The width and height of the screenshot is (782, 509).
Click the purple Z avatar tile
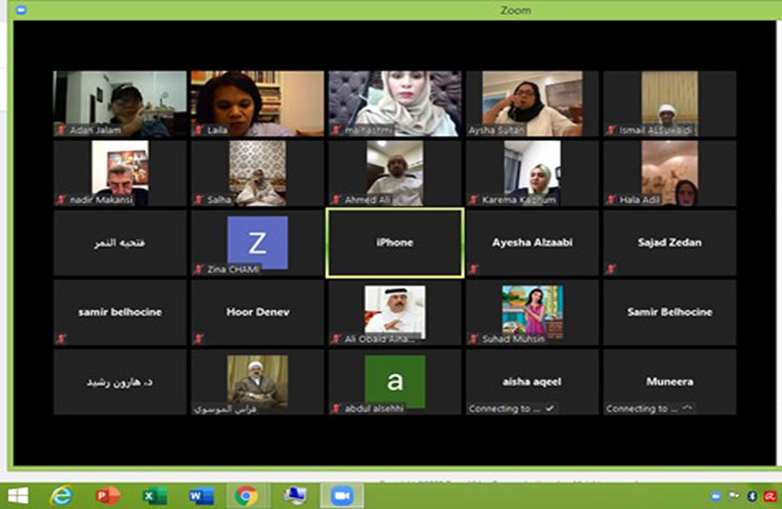click(257, 241)
